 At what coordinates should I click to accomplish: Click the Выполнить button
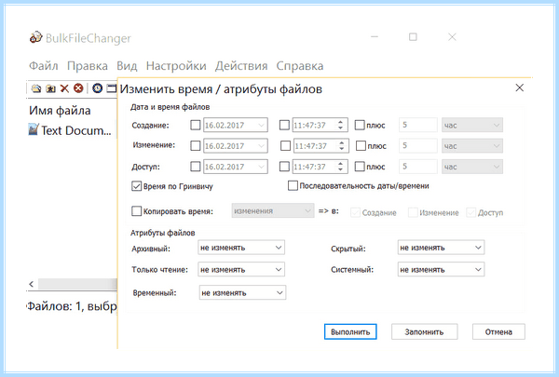tap(350, 331)
